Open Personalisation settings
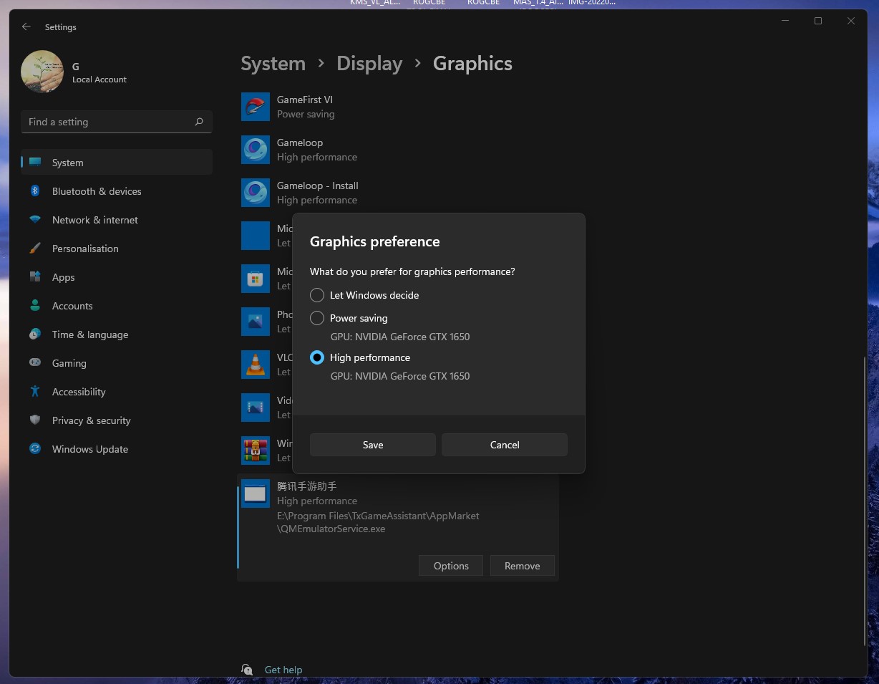The width and height of the screenshot is (879, 684). pos(117,249)
